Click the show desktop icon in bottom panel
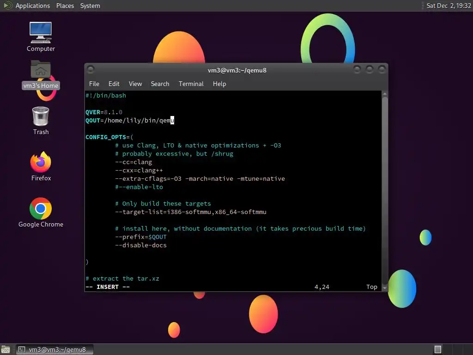 [x=6, y=349]
